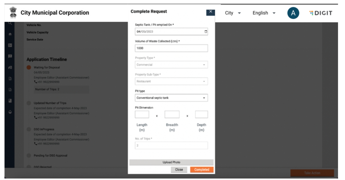This screenshot has width=345, height=180.
Task: Click the Upload Photo button
Action: pos(171,162)
